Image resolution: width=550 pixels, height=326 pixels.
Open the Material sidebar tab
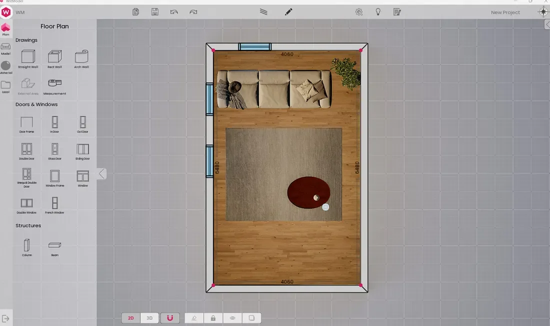(x=5, y=67)
